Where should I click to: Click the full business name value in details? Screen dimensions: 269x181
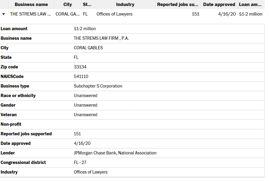101,38
